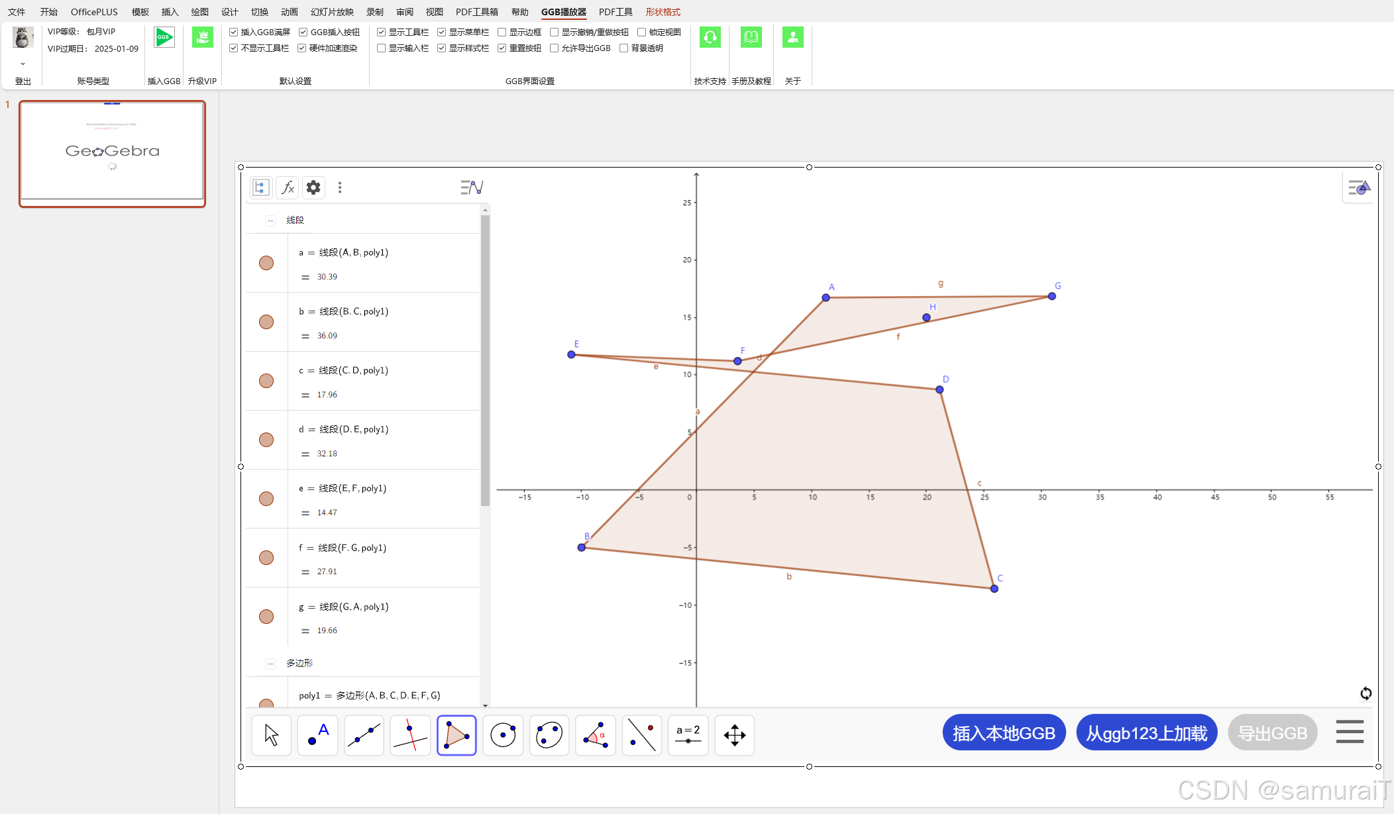Select the Polygon tool in toolbar
1394x814 pixels.
click(x=456, y=735)
